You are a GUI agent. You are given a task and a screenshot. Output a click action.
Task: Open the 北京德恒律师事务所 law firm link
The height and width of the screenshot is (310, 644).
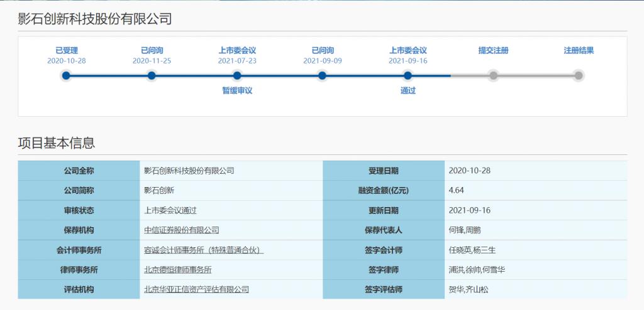pyautogui.click(x=178, y=270)
